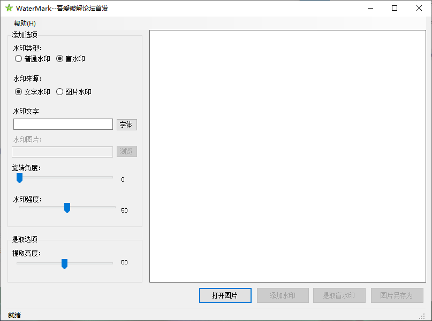Click inside the 水印文字 text field

(x=63, y=124)
